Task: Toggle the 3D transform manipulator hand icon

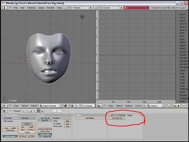Action: pyautogui.click(x=83, y=106)
